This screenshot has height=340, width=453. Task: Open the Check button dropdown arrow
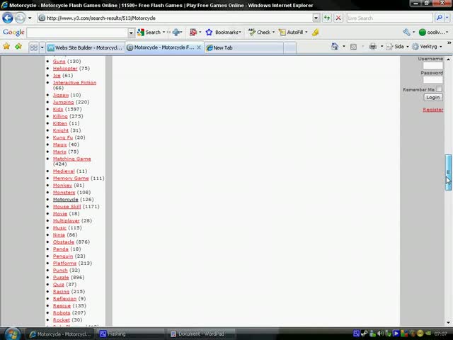pos(274,33)
